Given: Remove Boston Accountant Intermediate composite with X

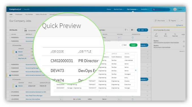Looking at the screenshot, I should point(184,46).
